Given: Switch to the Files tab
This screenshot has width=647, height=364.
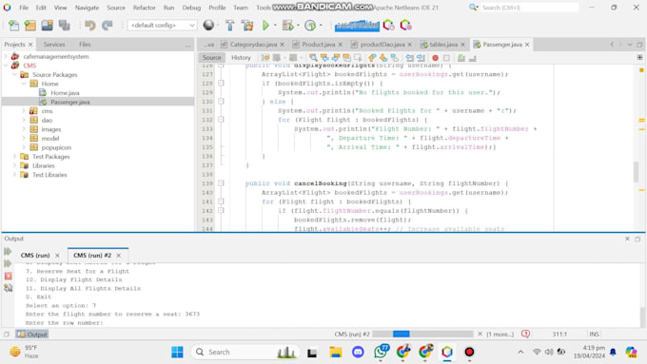Looking at the screenshot, I should [85, 44].
